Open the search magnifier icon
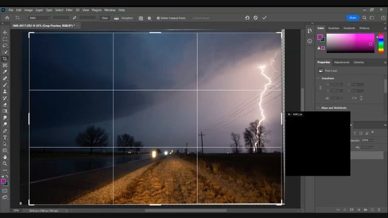Viewport: 388px width, 218px height. click(364, 18)
